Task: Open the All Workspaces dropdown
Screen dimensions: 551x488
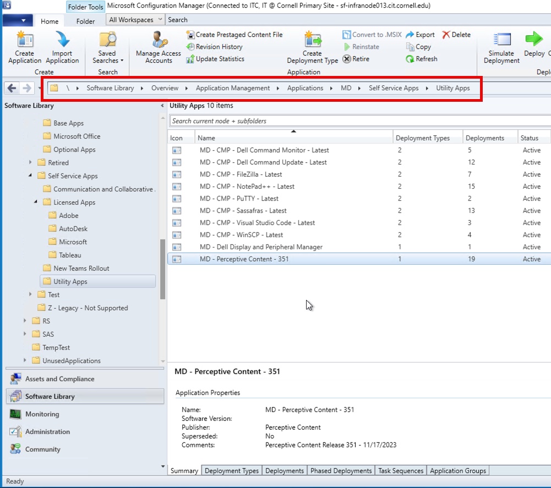Action: point(134,19)
